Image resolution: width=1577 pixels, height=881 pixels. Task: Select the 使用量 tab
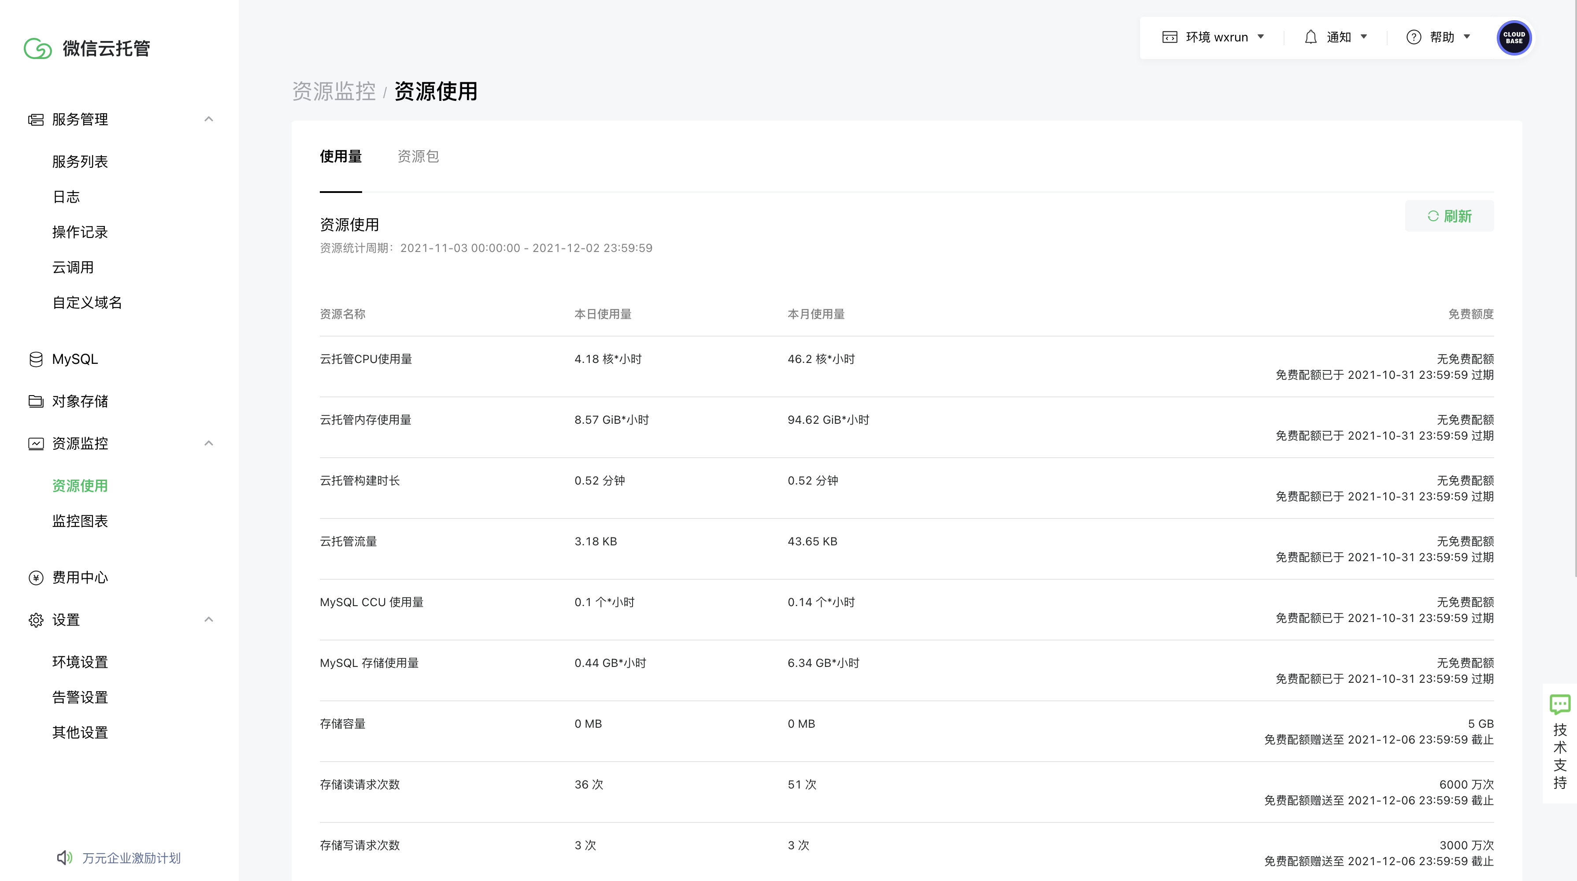pyautogui.click(x=341, y=157)
